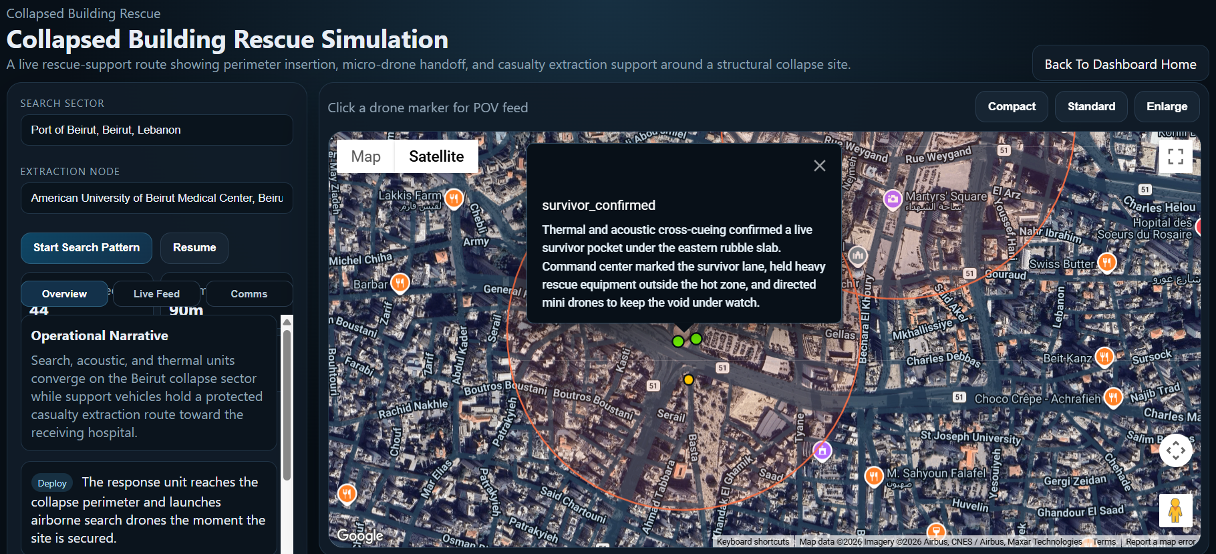
Task: Click the Beit Kanz restaurant pin
Action: coord(1104,357)
